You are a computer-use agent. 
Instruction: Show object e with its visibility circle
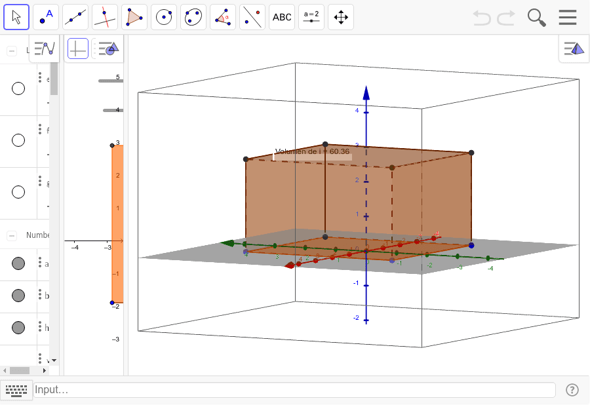(x=18, y=88)
